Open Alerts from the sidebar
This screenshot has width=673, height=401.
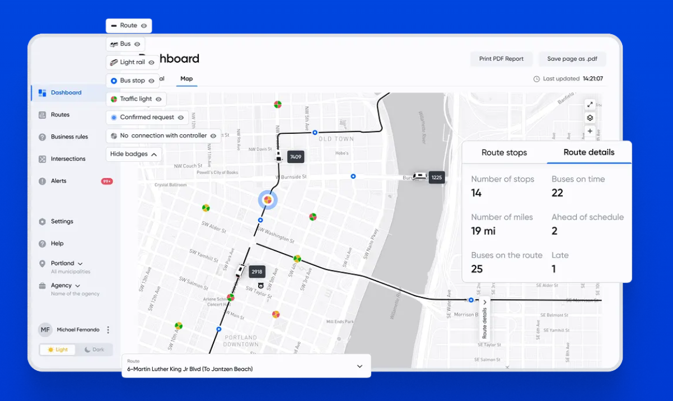(x=59, y=181)
